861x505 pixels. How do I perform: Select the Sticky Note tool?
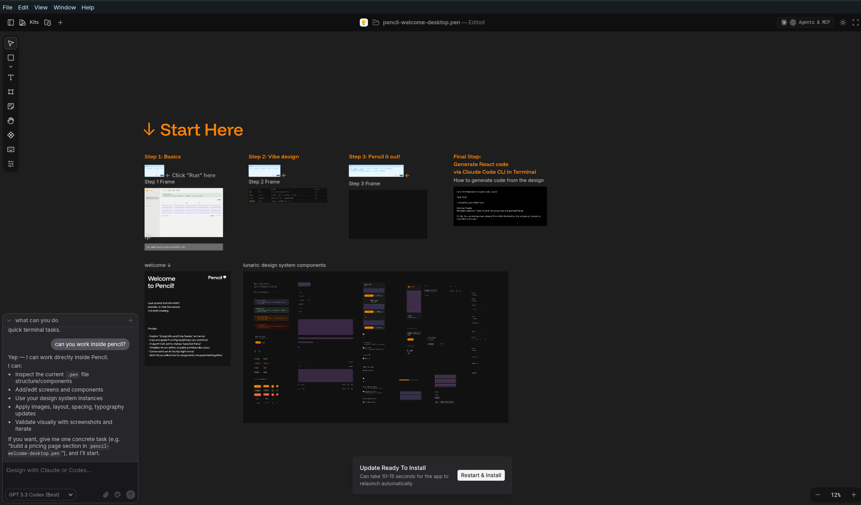coord(11,106)
